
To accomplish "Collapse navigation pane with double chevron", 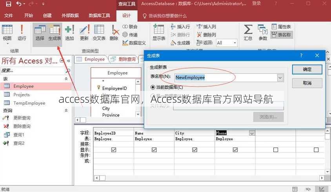I will [x=69, y=61].
